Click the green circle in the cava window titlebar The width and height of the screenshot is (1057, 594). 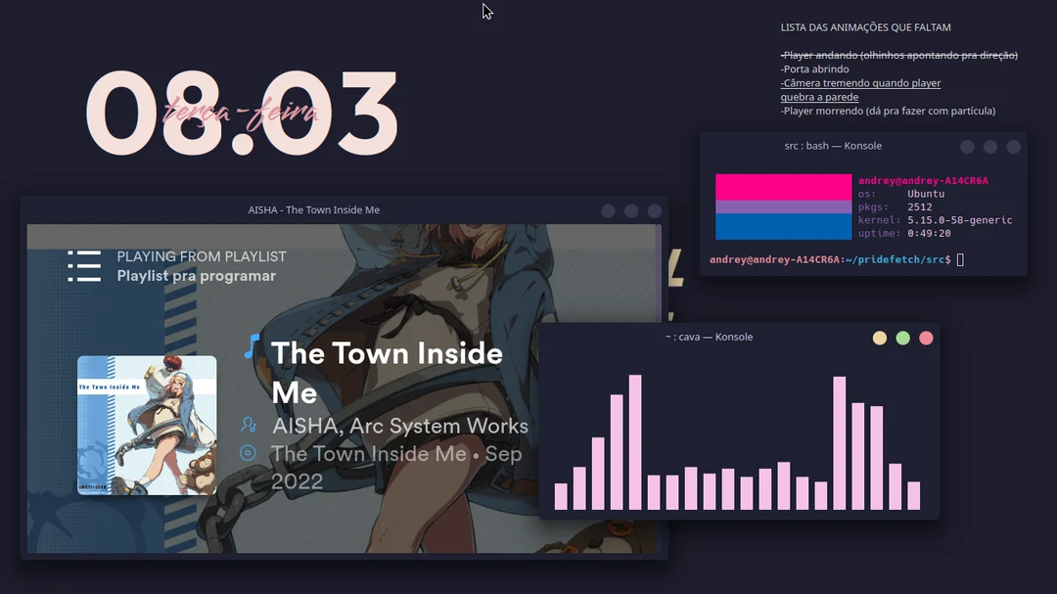pos(902,337)
